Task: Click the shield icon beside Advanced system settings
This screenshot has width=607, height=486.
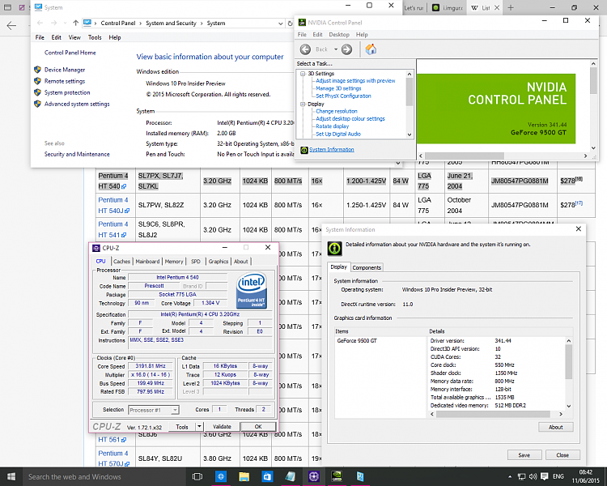Action: click(37, 104)
